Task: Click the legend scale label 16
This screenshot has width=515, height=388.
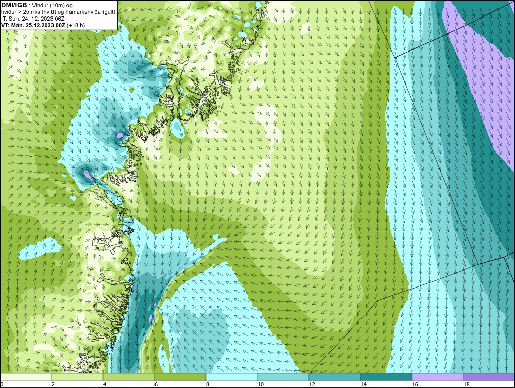Action: pyautogui.click(x=415, y=384)
